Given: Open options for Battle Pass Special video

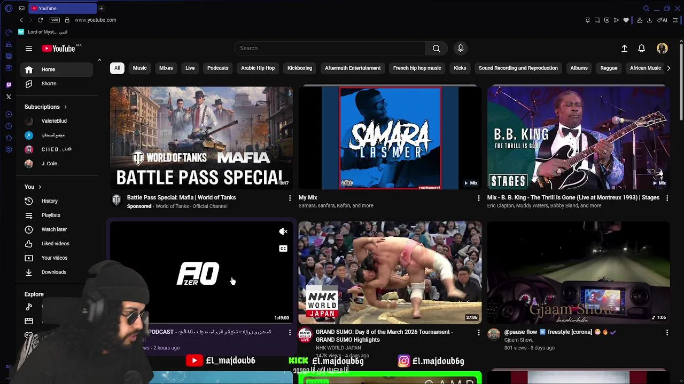Looking at the screenshot, I should 290,198.
